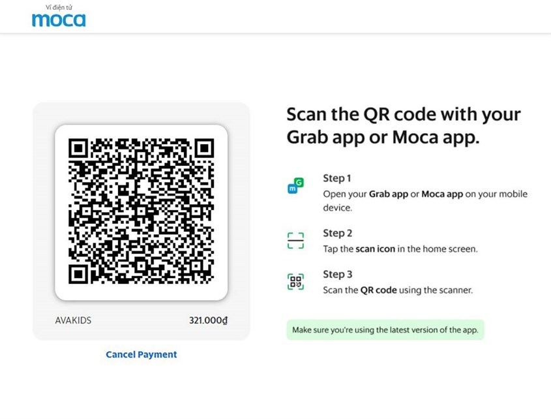Click the bold "Moca app" text in Step 1
The image size is (551, 419).
(x=441, y=194)
